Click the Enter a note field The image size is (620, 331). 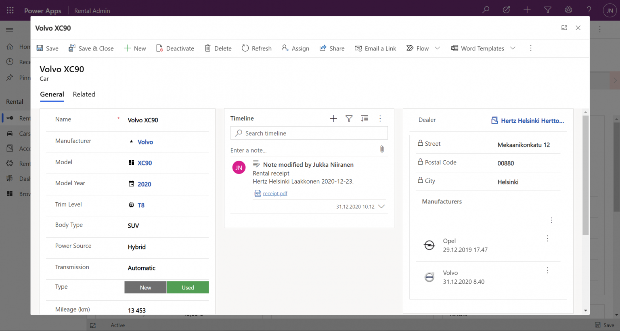point(303,150)
